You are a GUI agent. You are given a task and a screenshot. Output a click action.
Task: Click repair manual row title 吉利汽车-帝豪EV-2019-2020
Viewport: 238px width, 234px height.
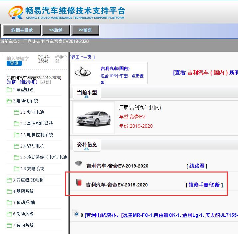[x=117, y=185]
